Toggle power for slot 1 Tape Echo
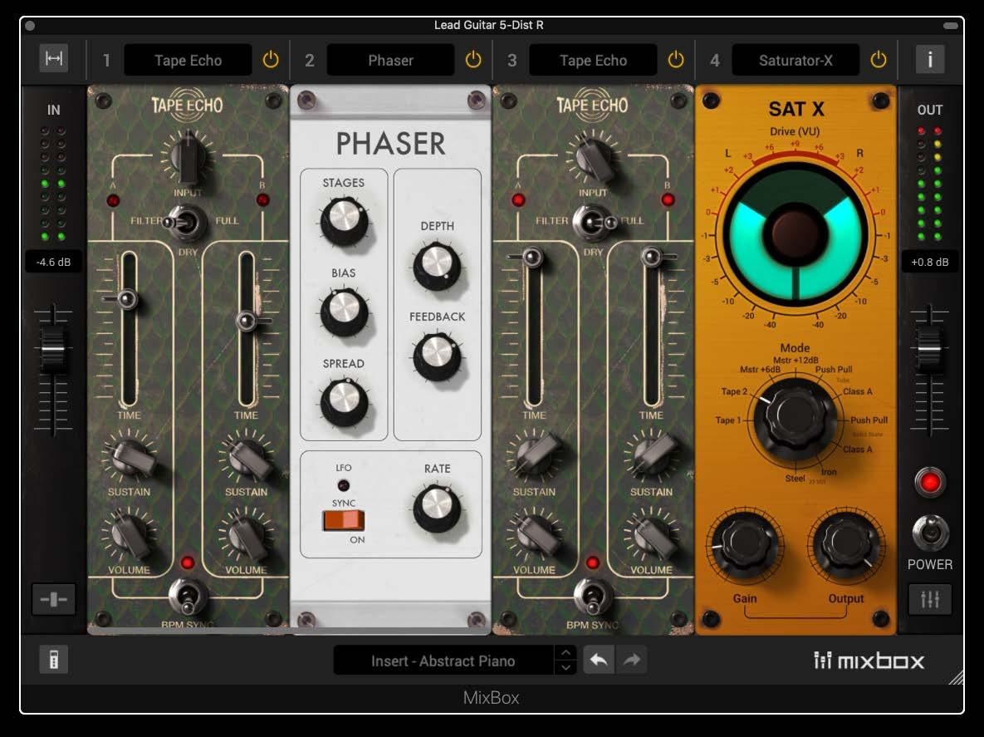The width and height of the screenshot is (984, 737). [x=271, y=60]
